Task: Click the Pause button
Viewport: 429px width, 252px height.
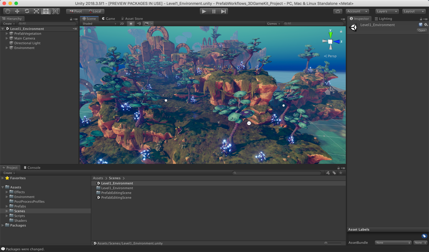Action: pyautogui.click(x=214, y=11)
